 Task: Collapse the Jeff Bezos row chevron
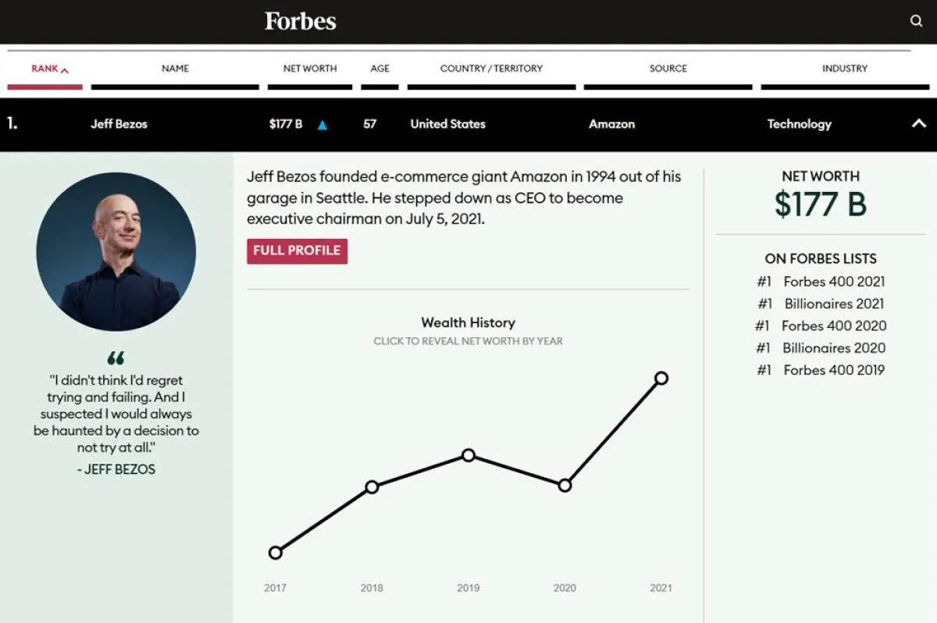click(919, 123)
